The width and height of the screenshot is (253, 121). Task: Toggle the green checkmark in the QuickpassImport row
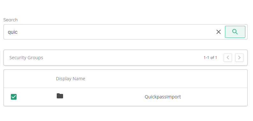(x=14, y=97)
